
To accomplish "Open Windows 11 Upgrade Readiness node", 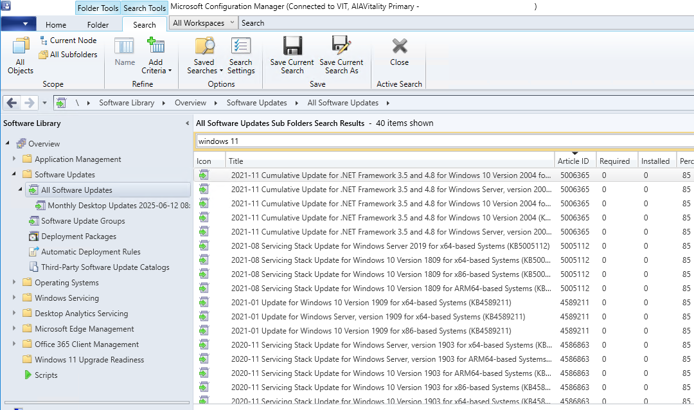I will pos(89,359).
